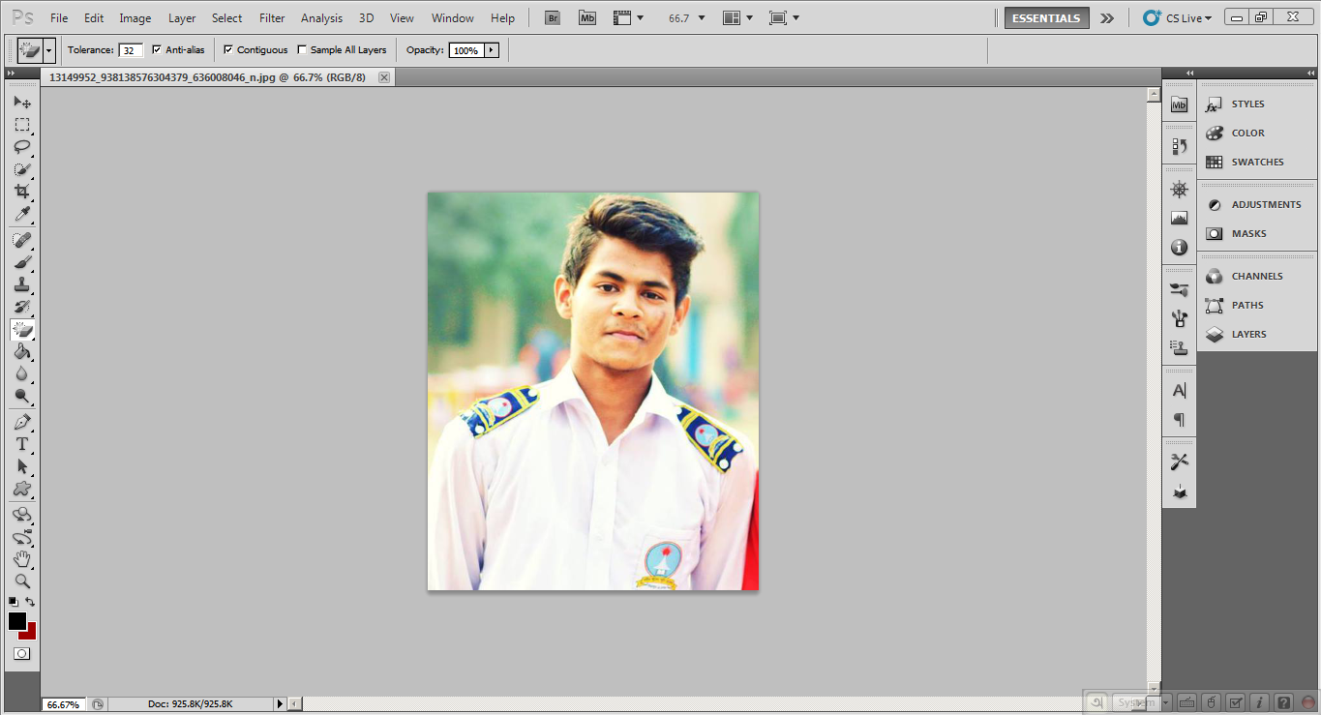Swap foreground and background colors
This screenshot has width=1321, height=715.
(30, 602)
